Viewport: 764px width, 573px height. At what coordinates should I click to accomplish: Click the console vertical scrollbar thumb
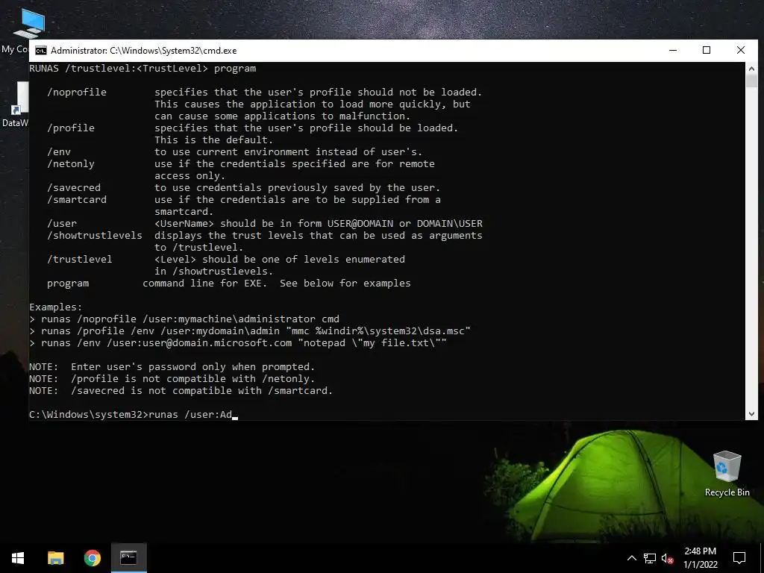click(x=751, y=81)
